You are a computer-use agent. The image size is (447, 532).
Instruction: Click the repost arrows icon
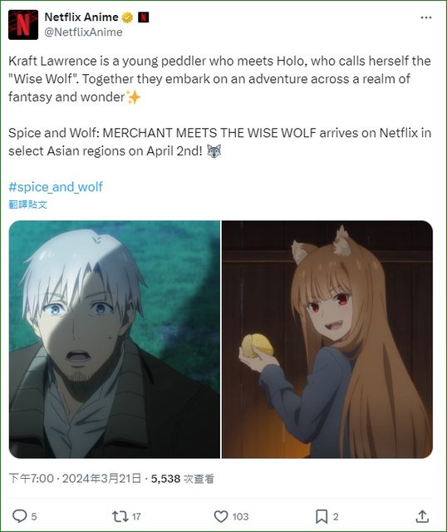pyautogui.click(x=120, y=516)
